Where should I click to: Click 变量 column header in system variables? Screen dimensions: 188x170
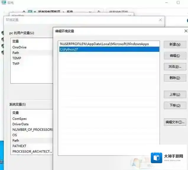click(x=16, y=113)
